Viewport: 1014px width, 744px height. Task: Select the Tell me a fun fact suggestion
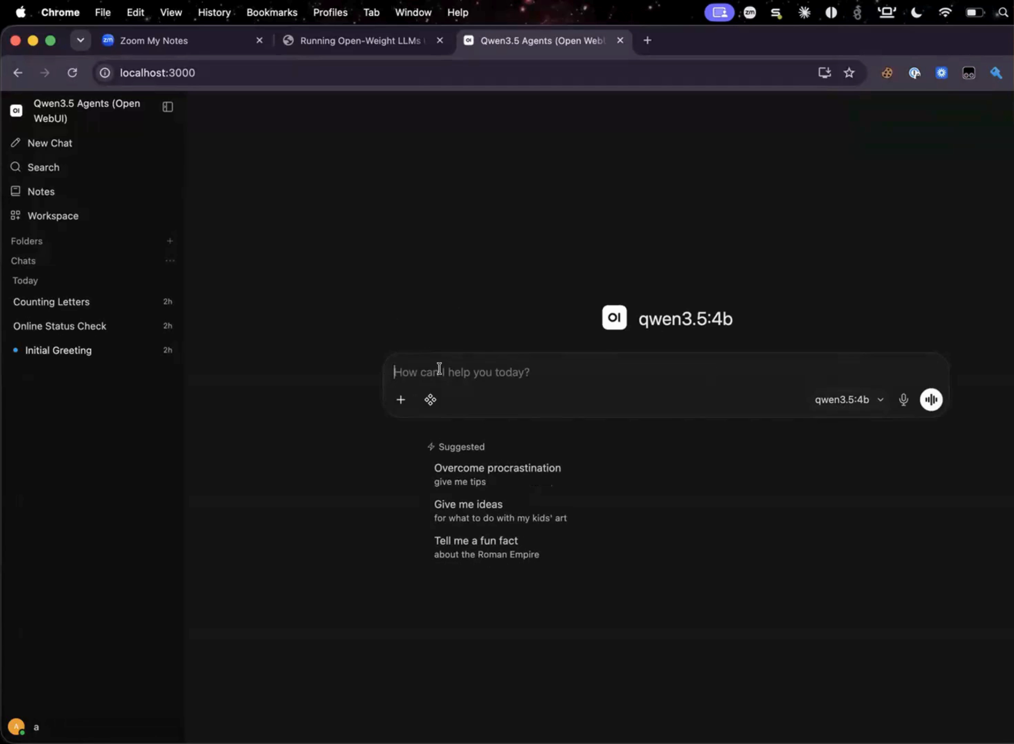point(487,547)
